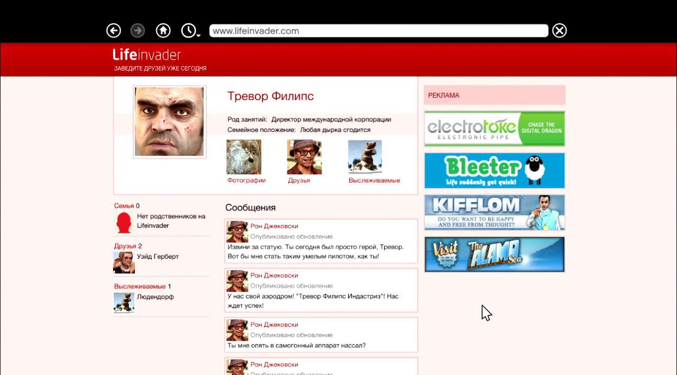Click Рон Джековски avatar on airfield post
Image resolution: width=677 pixels, height=375 pixels.
pos(237,281)
